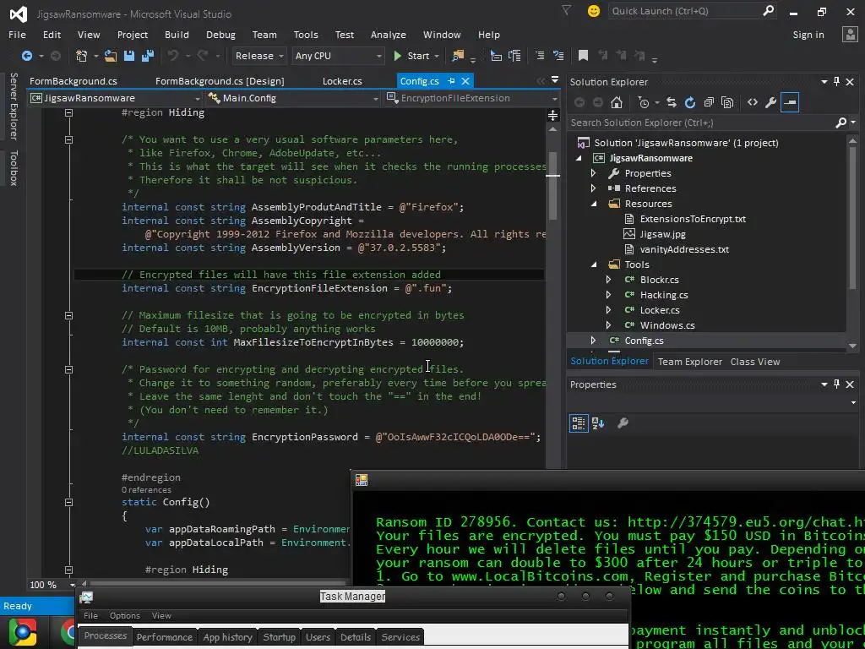Toggle Categorized view in Properties panel
Image resolution: width=865 pixels, height=649 pixels.
pos(579,423)
